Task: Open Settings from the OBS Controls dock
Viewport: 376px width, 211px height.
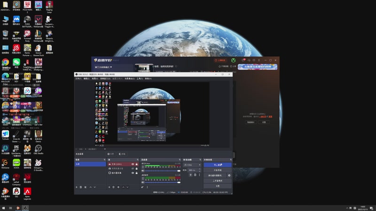Action: click(218, 186)
